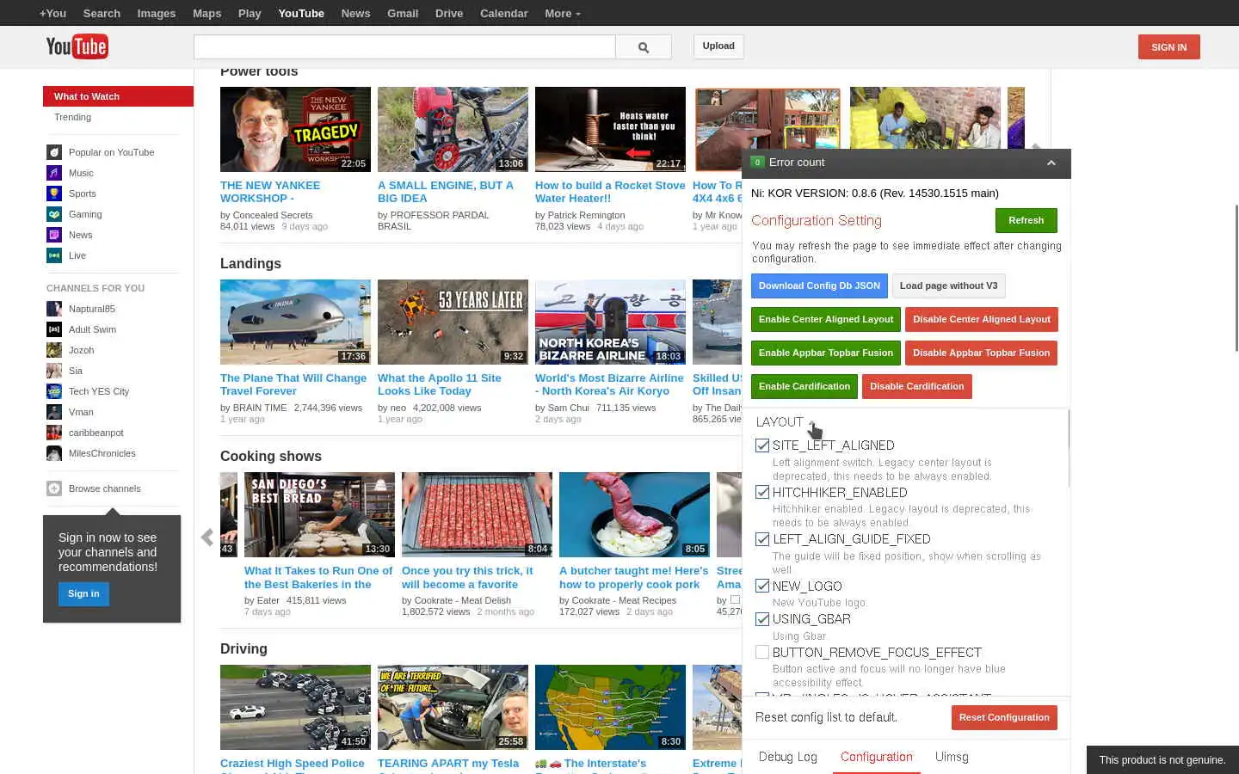Collapse the LAYOUT section header
This screenshot has width=1239, height=774.
coord(780,422)
